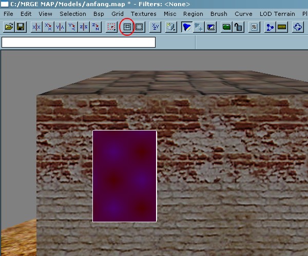
Task: Click the empty white text field below toolbar
Action: pyautogui.click(x=79, y=42)
